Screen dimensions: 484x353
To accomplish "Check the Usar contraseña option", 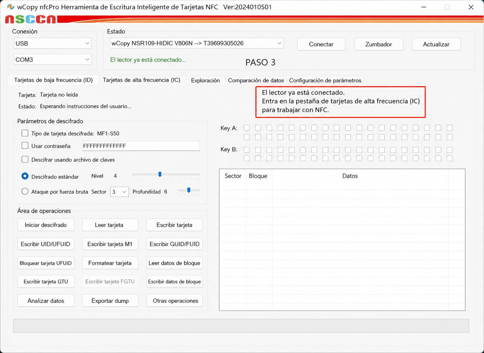I will [x=25, y=145].
